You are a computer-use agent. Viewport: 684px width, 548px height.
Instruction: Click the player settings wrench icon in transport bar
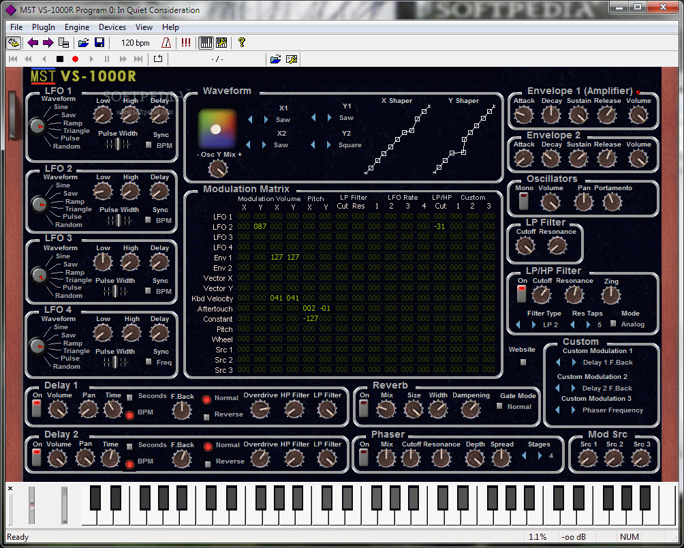[292, 59]
